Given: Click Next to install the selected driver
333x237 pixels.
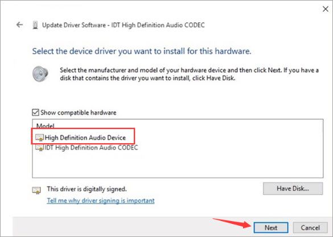Looking at the screenshot, I should click(271, 227).
